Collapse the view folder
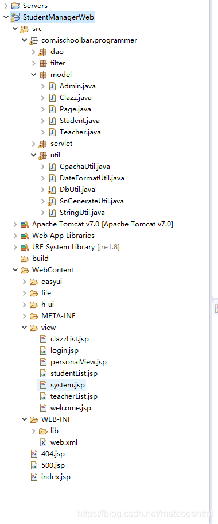Image resolution: width=218 pixels, height=524 pixels. (x=24, y=327)
